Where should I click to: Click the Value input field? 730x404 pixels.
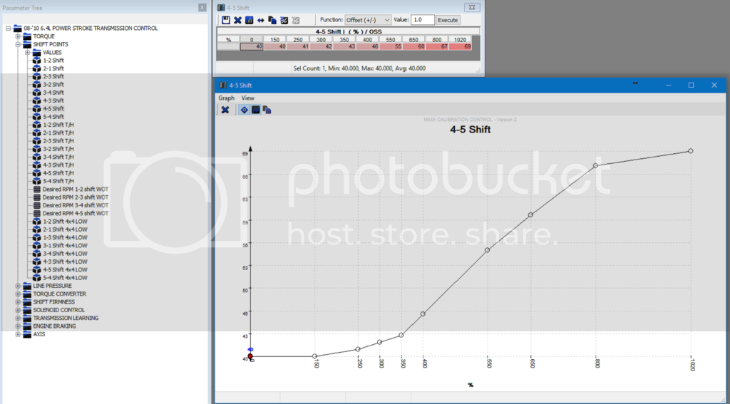(x=423, y=20)
